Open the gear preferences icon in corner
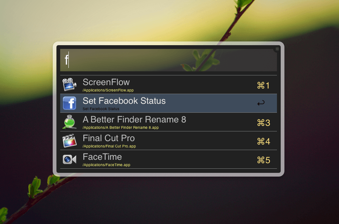Screen dimensions: 339x224 point(277,49)
